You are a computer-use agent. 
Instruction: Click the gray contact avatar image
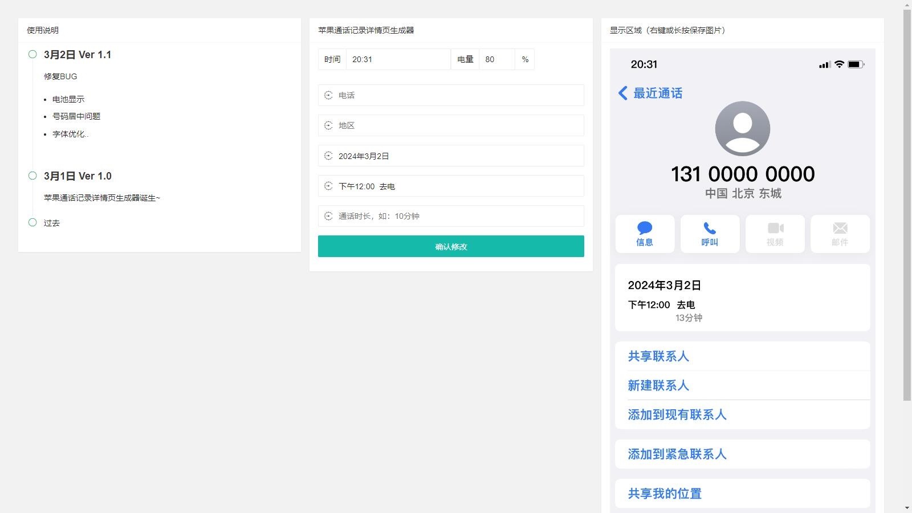pyautogui.click(x=743, y=129)
